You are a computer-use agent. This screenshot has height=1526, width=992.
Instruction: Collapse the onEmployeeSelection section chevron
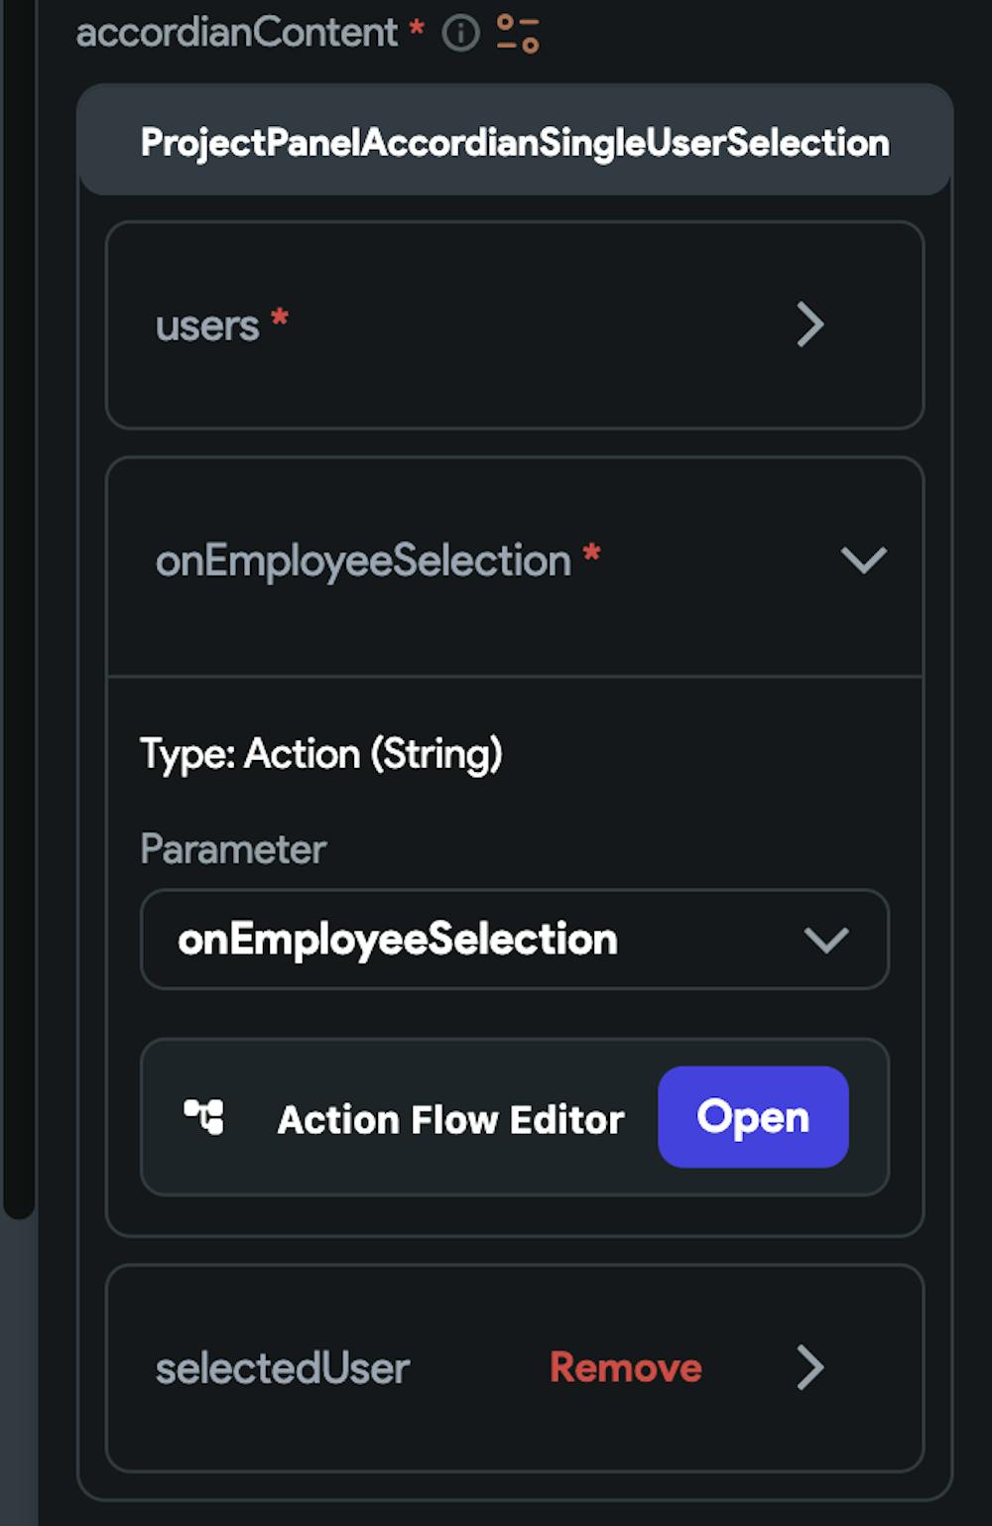pyautogui.click(x=863, y=560)
